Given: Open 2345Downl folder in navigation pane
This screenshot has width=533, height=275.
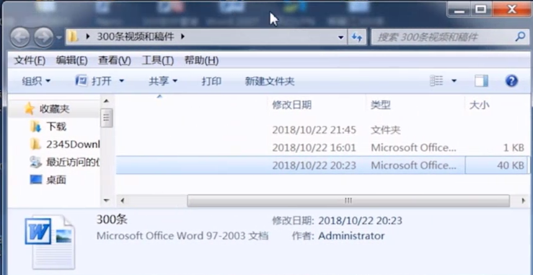Looking at the screenshot, I should click(73, 145).
